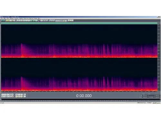Screen dimensions: 161x120
Task: Open the Options menu
Action: (x=31, y=19)
